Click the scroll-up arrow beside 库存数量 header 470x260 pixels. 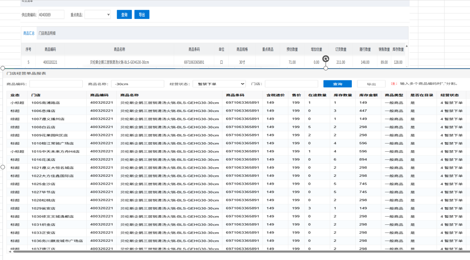click(x=406, y=46)
